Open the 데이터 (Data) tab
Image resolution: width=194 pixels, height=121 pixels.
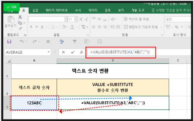click(x=93, y=10)
